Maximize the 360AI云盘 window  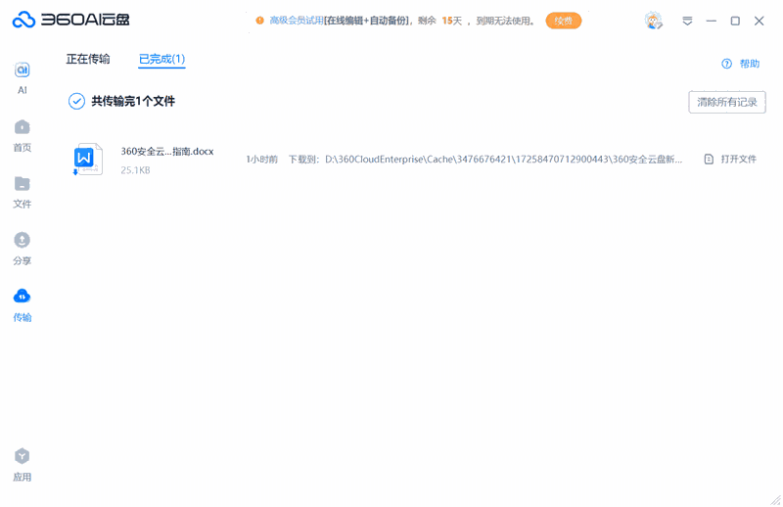click(735, 21)
